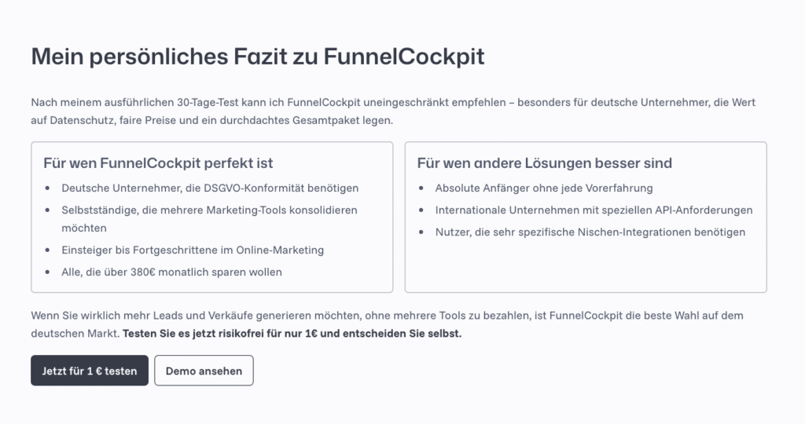
Task: Click the bullet before 'Alle, die über 380€'
Action: coord(47,272)
